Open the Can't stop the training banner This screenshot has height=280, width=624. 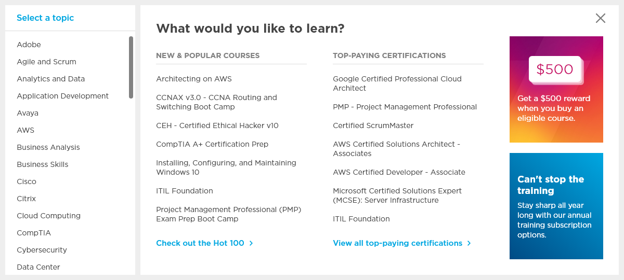click(x=556, y=206)
